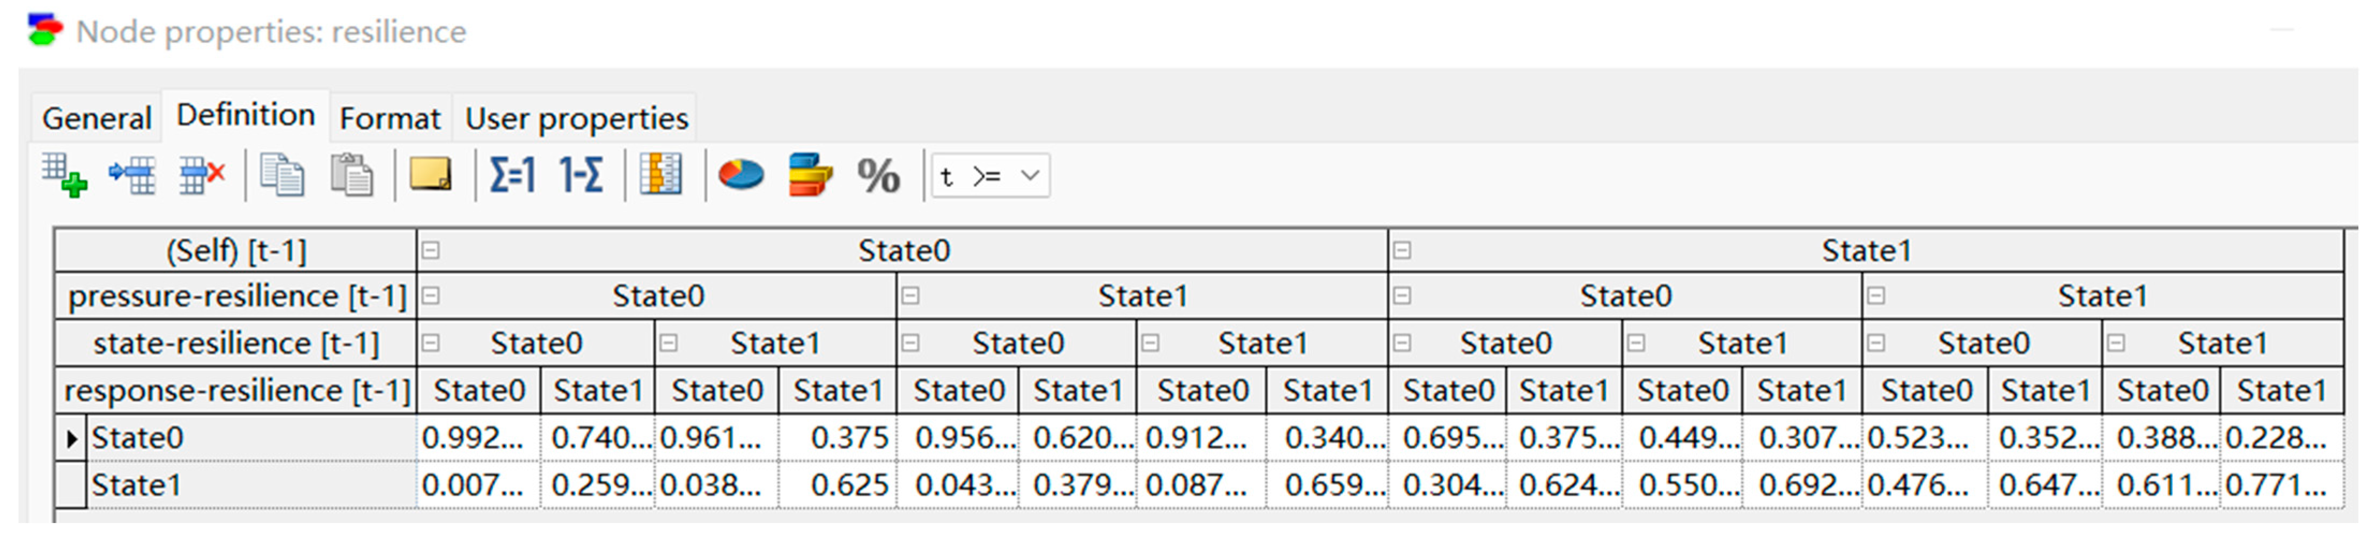The width and height of the screenshot is (2377, 537).
Task: Collapse first state-resilience State0 group
Action: pyautogui.click(x=431, y=342)
